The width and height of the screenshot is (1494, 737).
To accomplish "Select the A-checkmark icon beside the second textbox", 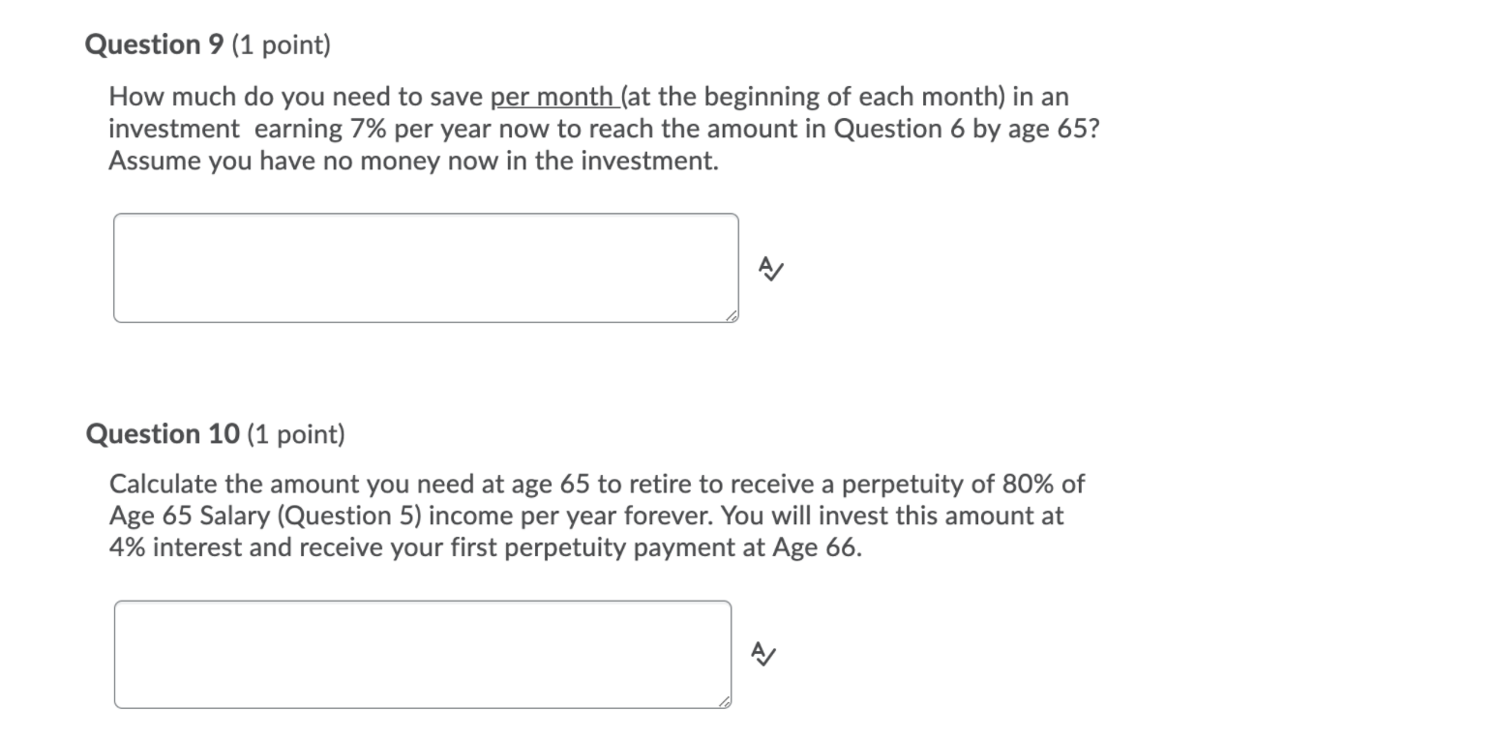I will (x=762, y=655).
